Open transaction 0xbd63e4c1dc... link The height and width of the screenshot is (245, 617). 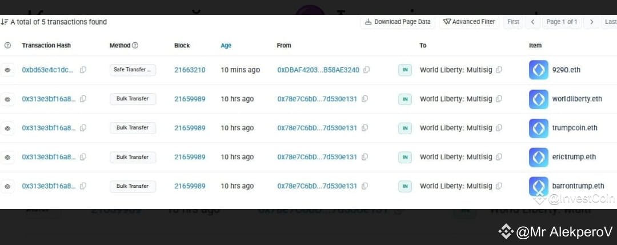tap(47, 70)
